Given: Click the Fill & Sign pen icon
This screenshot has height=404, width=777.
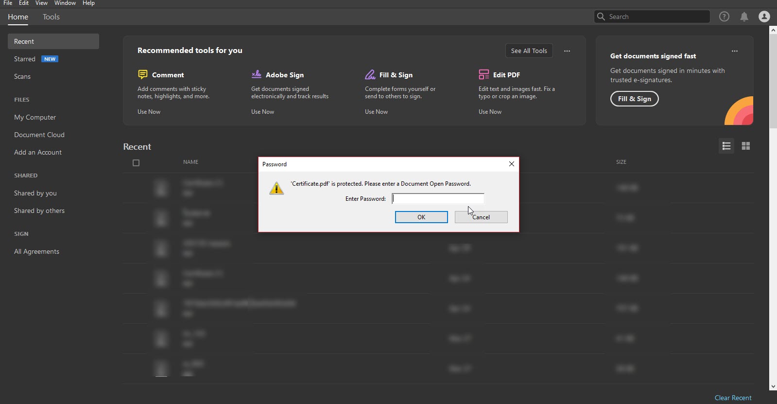Looking at the screenshot, I should (370, 74).
